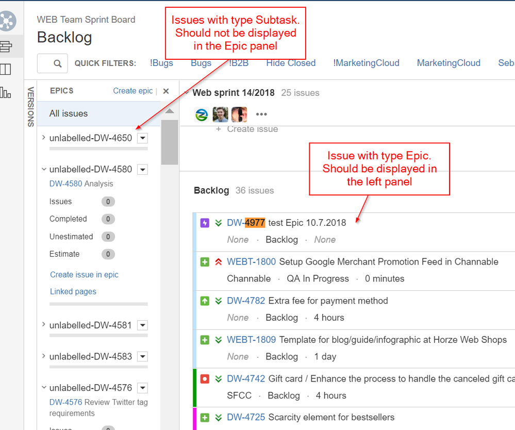Open the sprint more options ellipsis

pyautogui.click(x=261, y=114)
